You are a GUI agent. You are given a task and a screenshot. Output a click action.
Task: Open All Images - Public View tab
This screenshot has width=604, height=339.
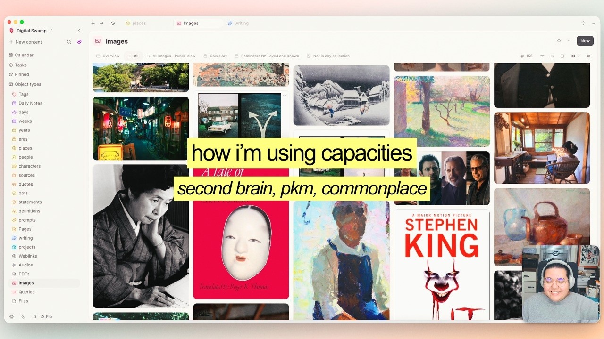[171, 56]
